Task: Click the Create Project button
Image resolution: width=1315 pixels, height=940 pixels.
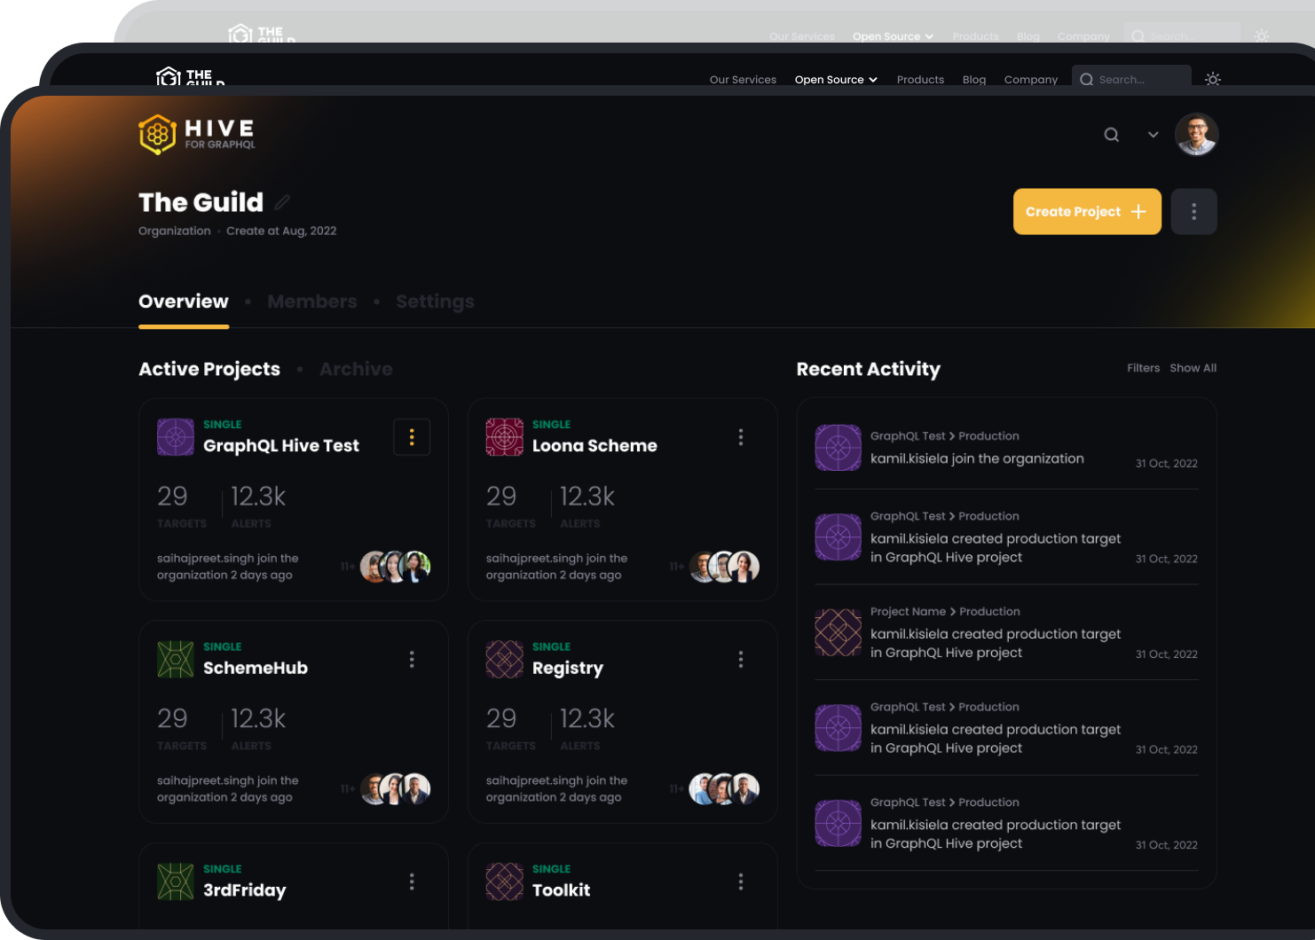Action: (1087, 211)
